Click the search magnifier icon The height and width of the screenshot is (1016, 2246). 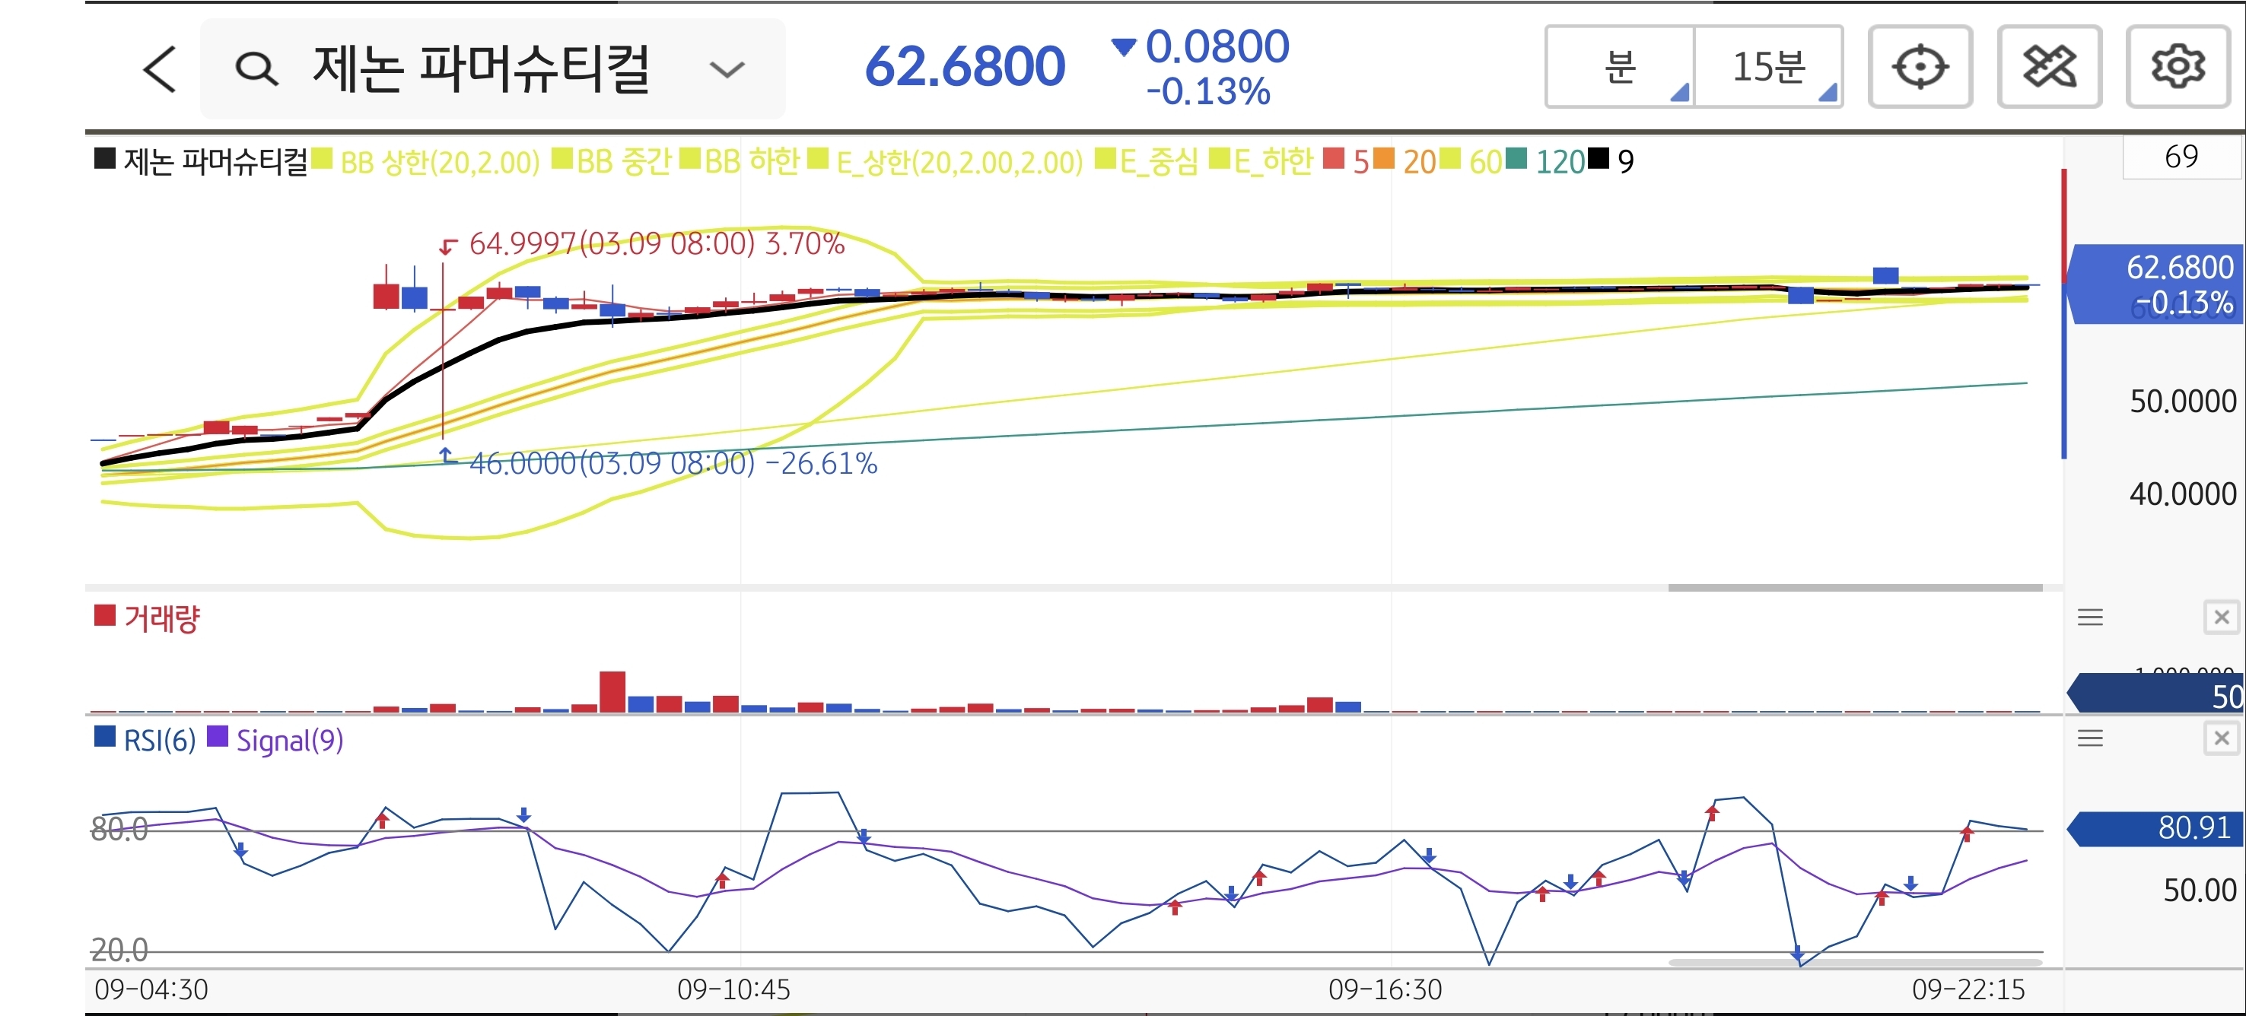coord(256,69)
